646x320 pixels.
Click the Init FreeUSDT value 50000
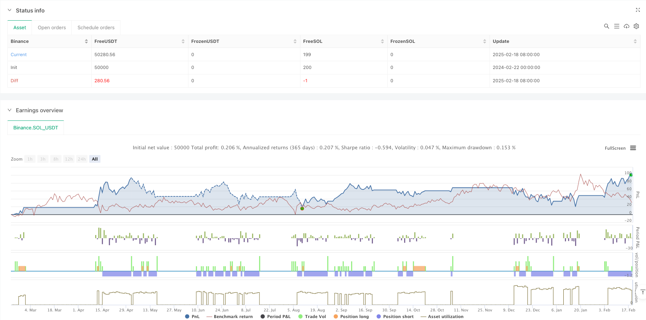point(101,67)
